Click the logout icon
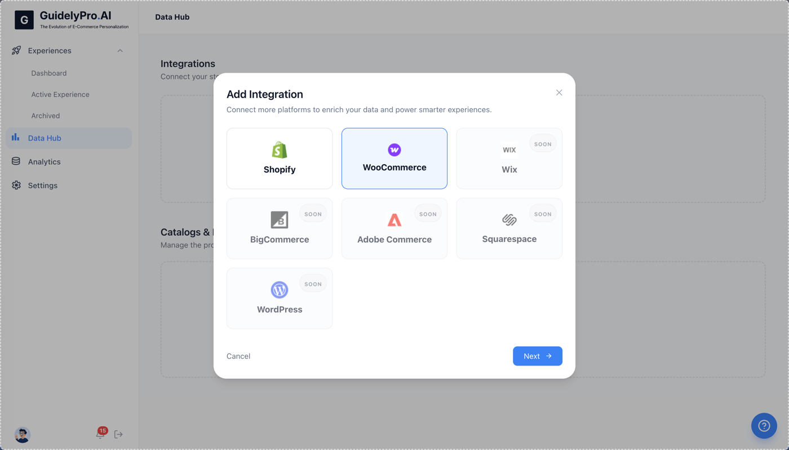Image resolution: width=789 pixels, height=450 pixels. [x=118, y=435]
